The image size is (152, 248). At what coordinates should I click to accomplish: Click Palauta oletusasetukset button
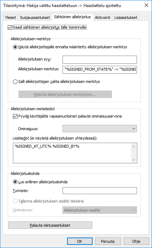(50, 225)
